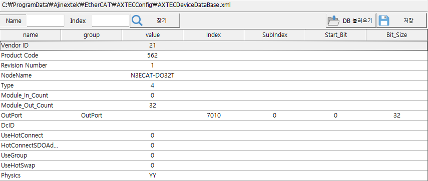Click the group column header

[x=92, y=35]
